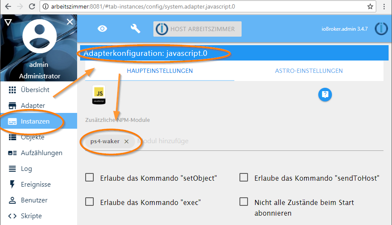The image size is (392, 225).
Task: Open the browser three-dot menu
Action: [x=384, y=6]
